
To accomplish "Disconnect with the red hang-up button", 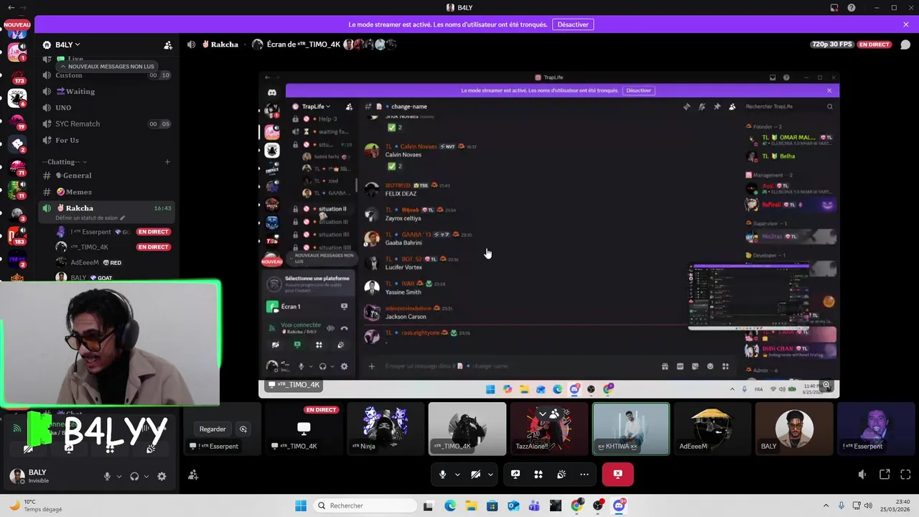I will click(617, 474).
